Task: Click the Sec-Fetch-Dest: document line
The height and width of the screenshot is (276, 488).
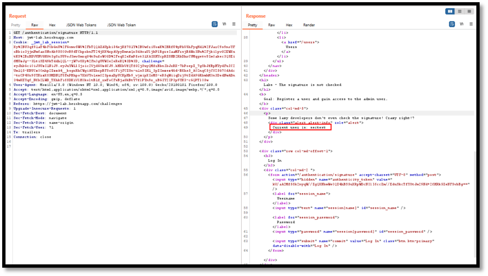Action: coord(40,113)
